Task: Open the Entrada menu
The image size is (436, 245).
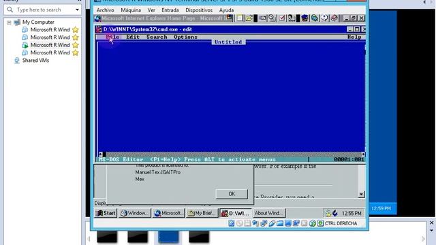Action: coord(170,10)
